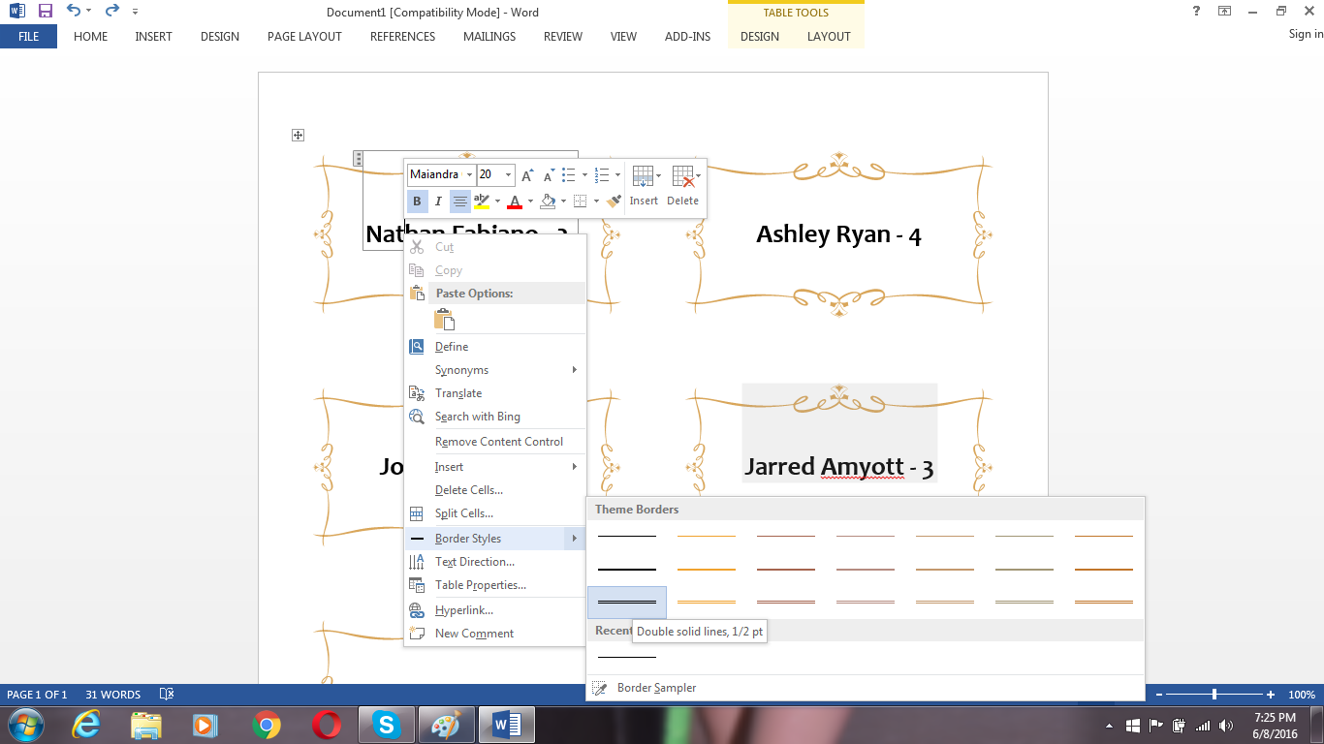Click the Insert table rows icon
1324x744 pixels.
tap(642, 176)
